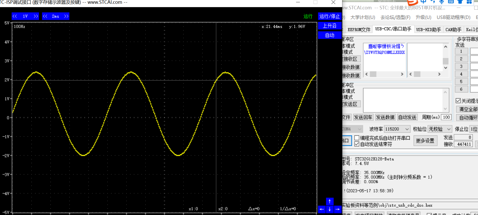Click multi-string send button 6
The image size is (478, 215).
461,89
